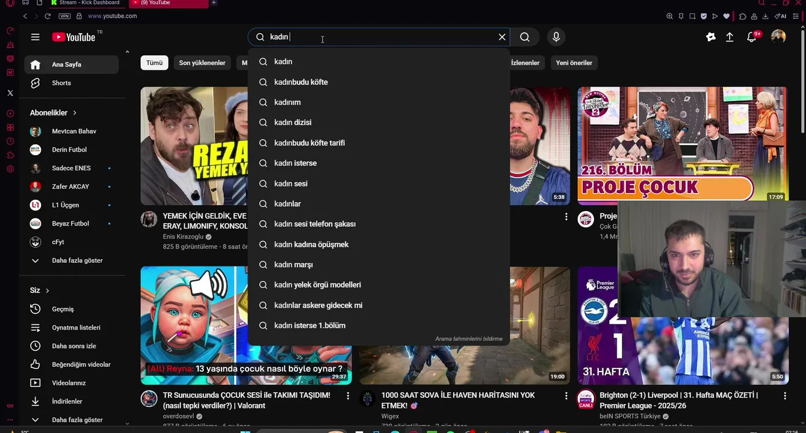
Task: Start voice search with the microphone
Action: [556, 37]
